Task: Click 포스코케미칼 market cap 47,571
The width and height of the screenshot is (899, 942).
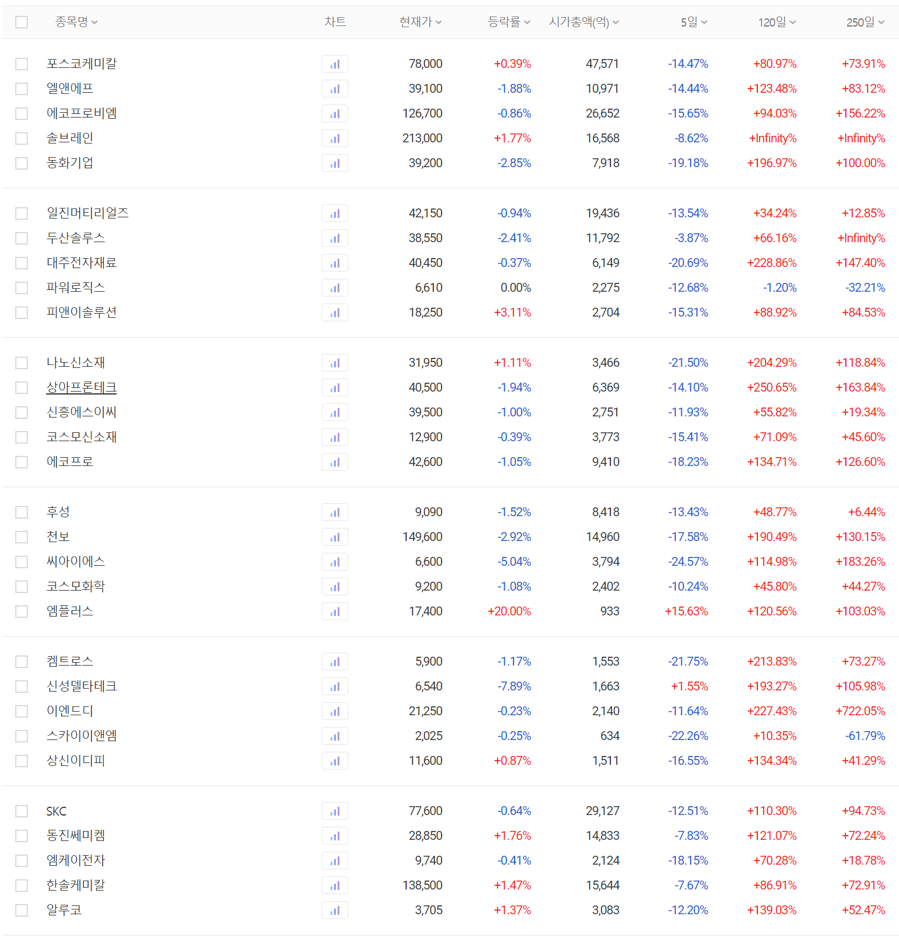Action: [603, 64]
